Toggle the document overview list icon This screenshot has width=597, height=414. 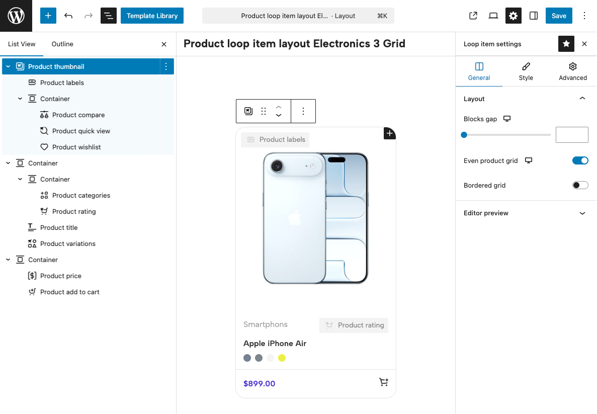[109, 16]
